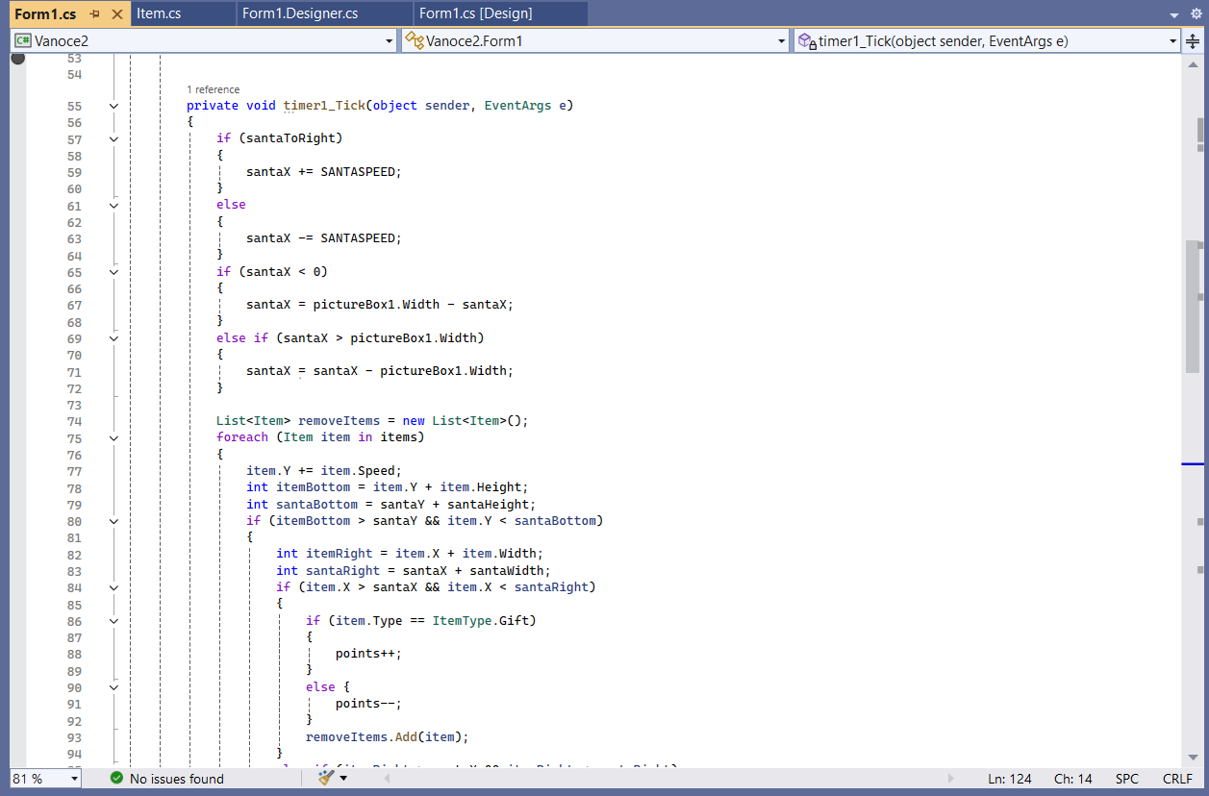1209x796 pixels.
Task: Collapse the else if block at line 69
Action: (113, 338)
